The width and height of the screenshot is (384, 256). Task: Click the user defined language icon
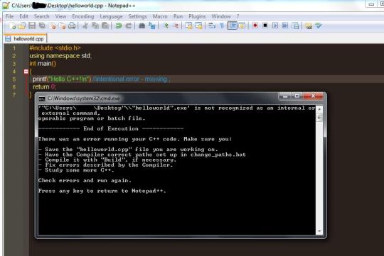(242, 26)
